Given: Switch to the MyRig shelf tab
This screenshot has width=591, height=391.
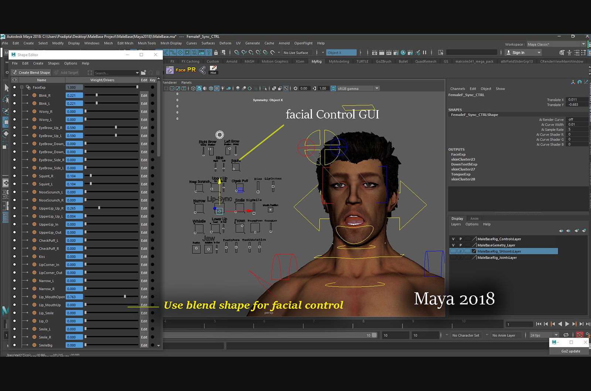Looking at the screenshot, I should 317,62.
